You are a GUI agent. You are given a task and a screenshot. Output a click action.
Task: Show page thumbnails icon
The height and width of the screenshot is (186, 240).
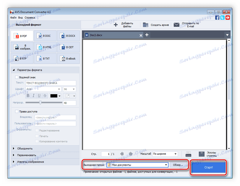click(x=202, y=154)
